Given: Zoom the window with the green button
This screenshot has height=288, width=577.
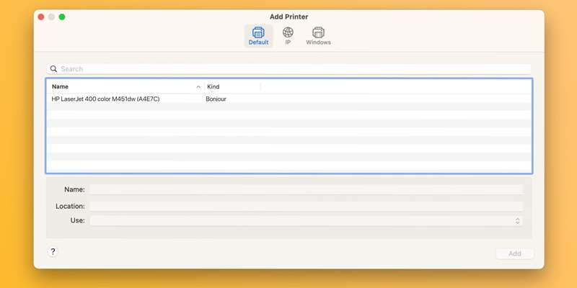Looking at the screenshot, I should 62,17.
